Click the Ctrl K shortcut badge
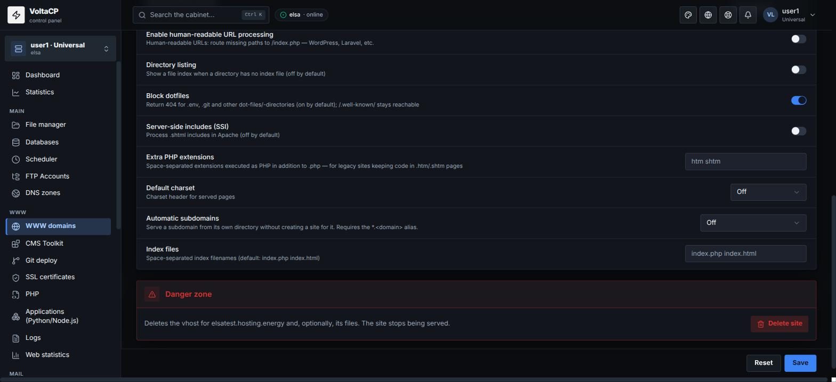This screenshot has width=836, height=382. (253, 15)
